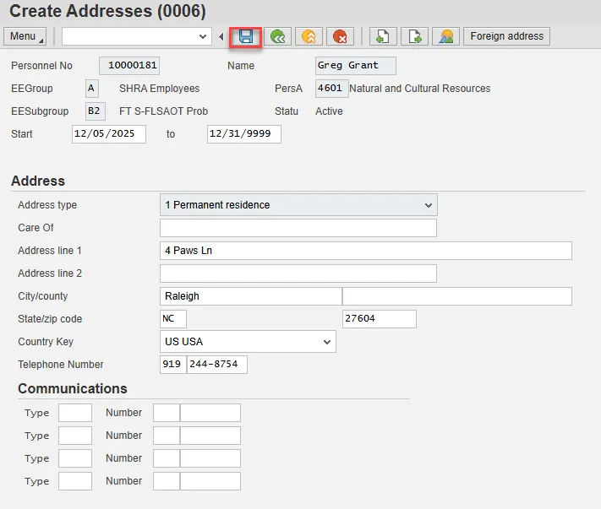The width and height of the screenshot is (601, 509).
Task: Expand the transaction command field dropdown
Action: (x=203, y=36)
